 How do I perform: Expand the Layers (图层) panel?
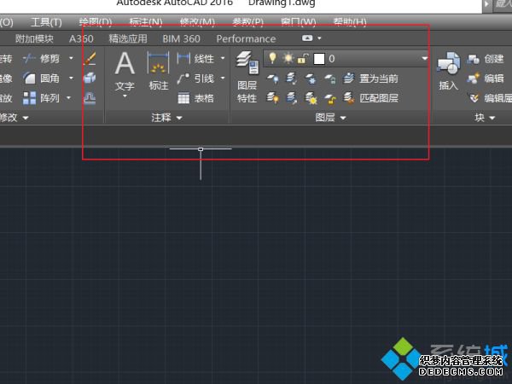(x=330, y=118)
